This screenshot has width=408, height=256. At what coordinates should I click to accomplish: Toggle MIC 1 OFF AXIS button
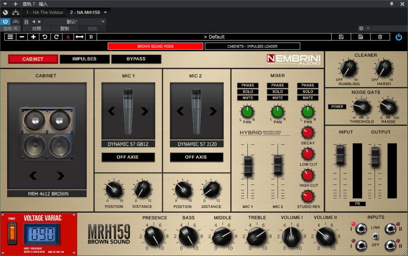point(127,157)
